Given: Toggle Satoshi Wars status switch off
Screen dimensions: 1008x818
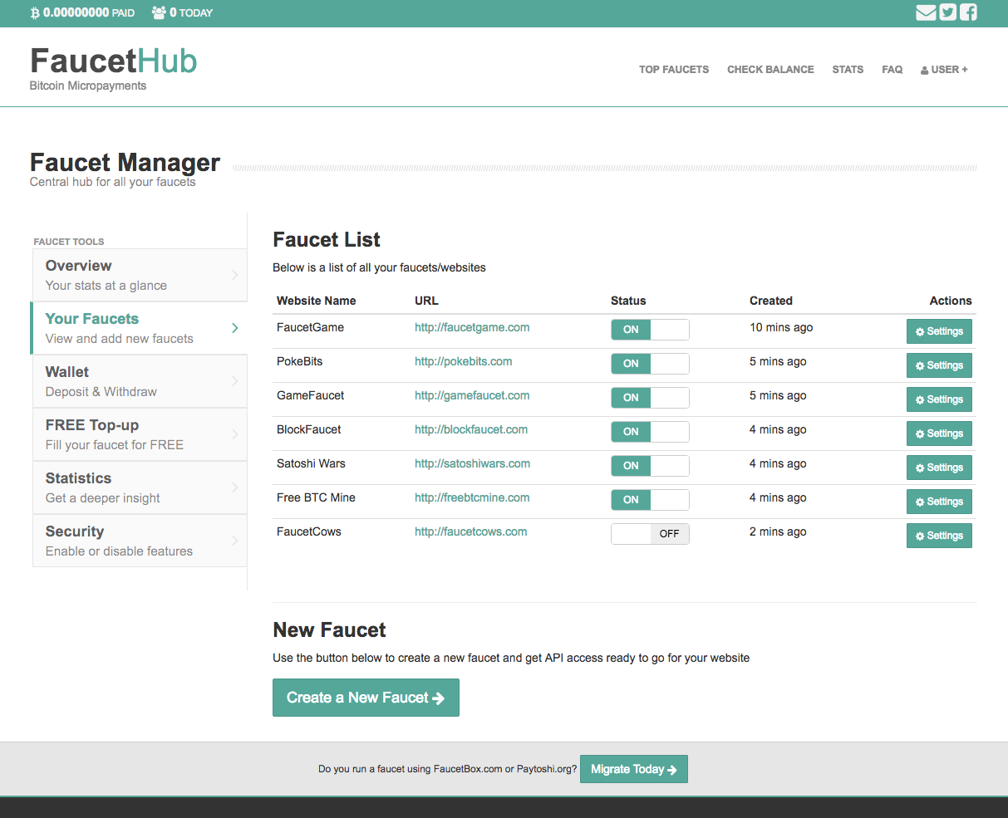Looking at the screenshot, I should (650, 466).
